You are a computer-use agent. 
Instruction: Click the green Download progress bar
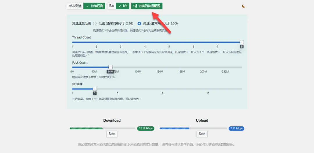103,128
